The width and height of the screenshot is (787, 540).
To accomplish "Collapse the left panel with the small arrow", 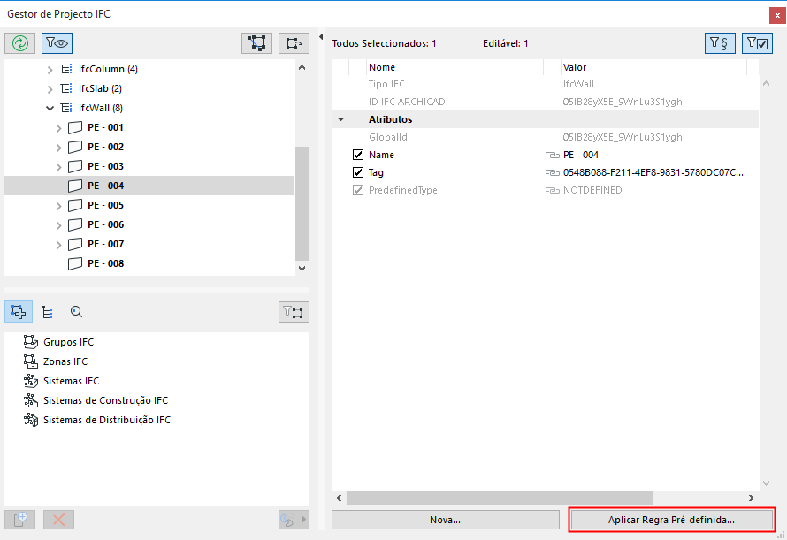I will pos(321,36).
